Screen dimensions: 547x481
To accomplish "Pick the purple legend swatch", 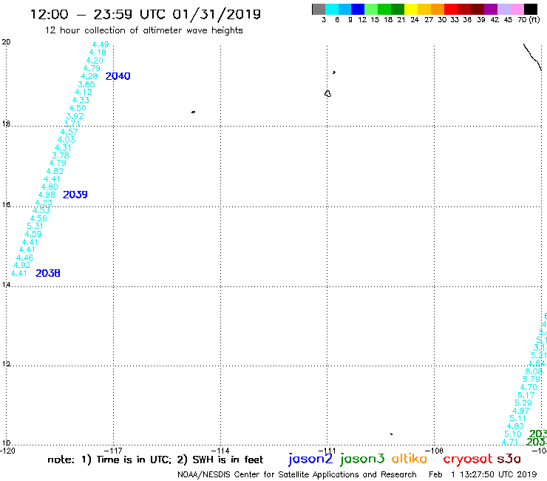I will click(x=491, y=9).
